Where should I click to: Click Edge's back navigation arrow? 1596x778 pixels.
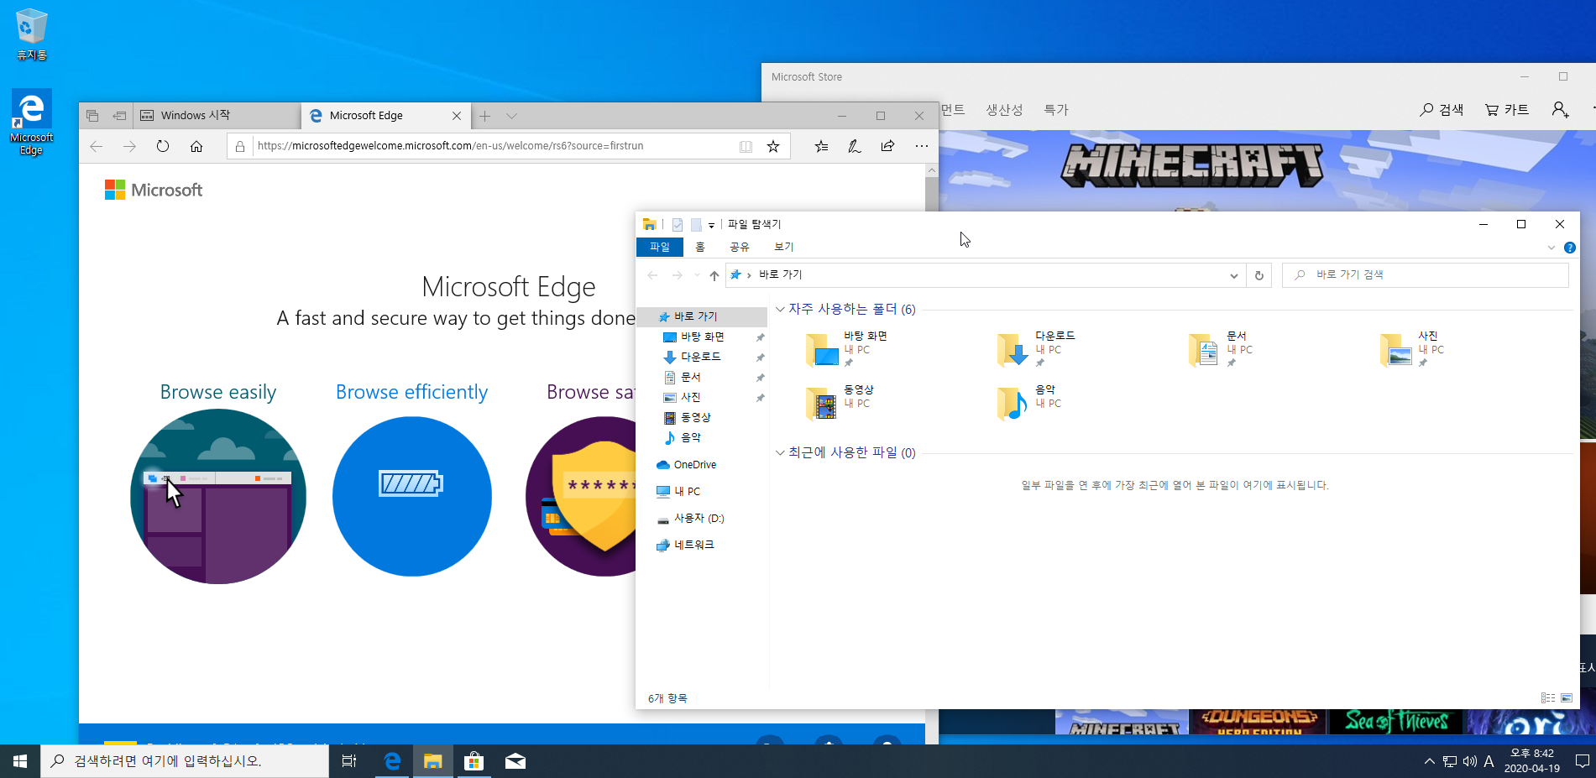97,146
